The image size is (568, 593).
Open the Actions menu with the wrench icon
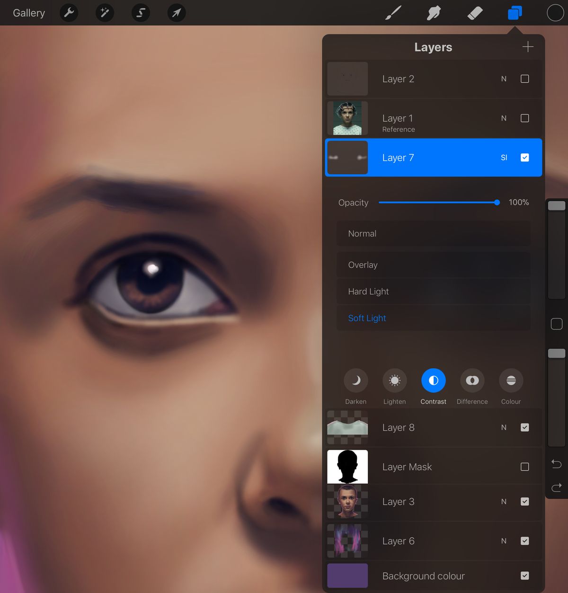click(69, 13)
